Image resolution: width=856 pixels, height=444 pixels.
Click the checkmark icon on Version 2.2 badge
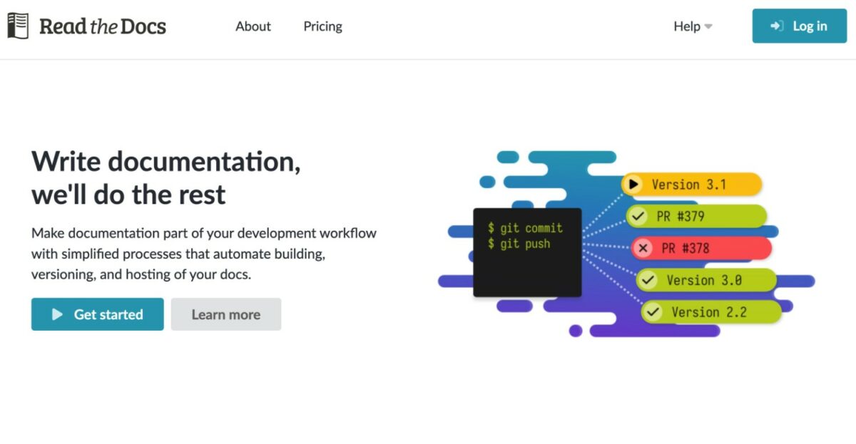653,311
